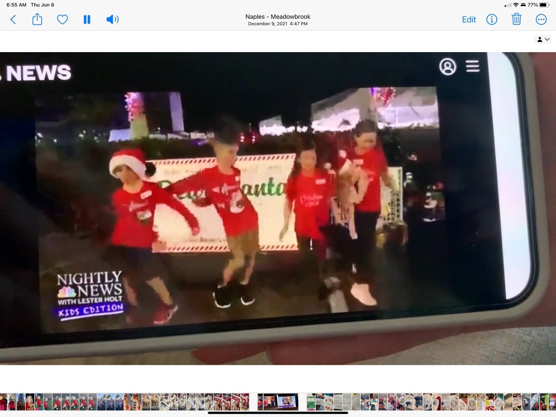Open the more options ellipsis menu
Viewport: 556px width, 417px height.
point(541,20)
